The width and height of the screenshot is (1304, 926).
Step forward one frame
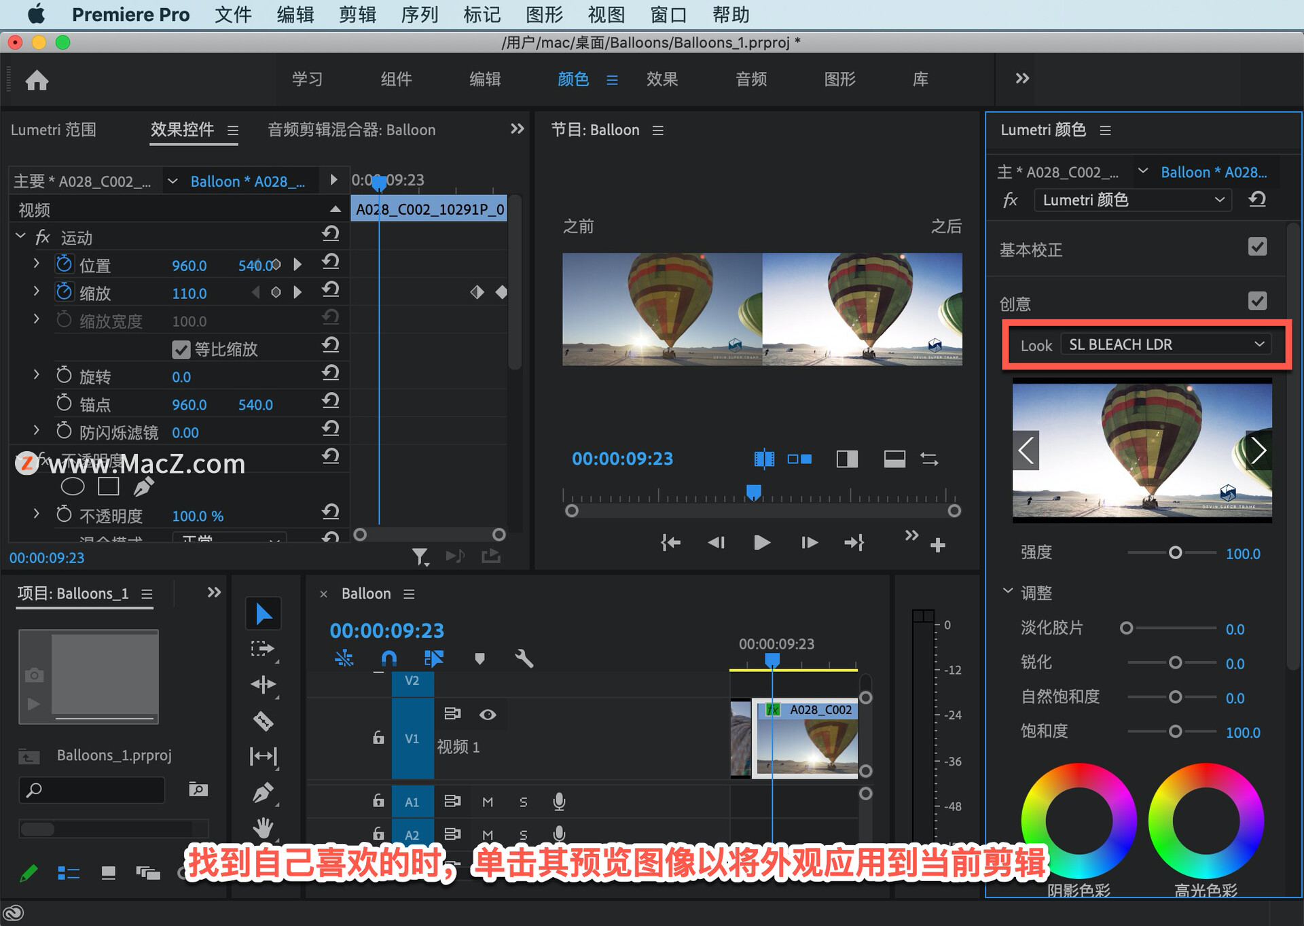[x=809, y=543]
